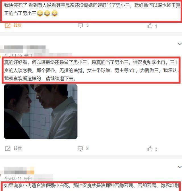182x191 pixels.
Task: Like the post showing 3 likes
Action: pos(150,149)
